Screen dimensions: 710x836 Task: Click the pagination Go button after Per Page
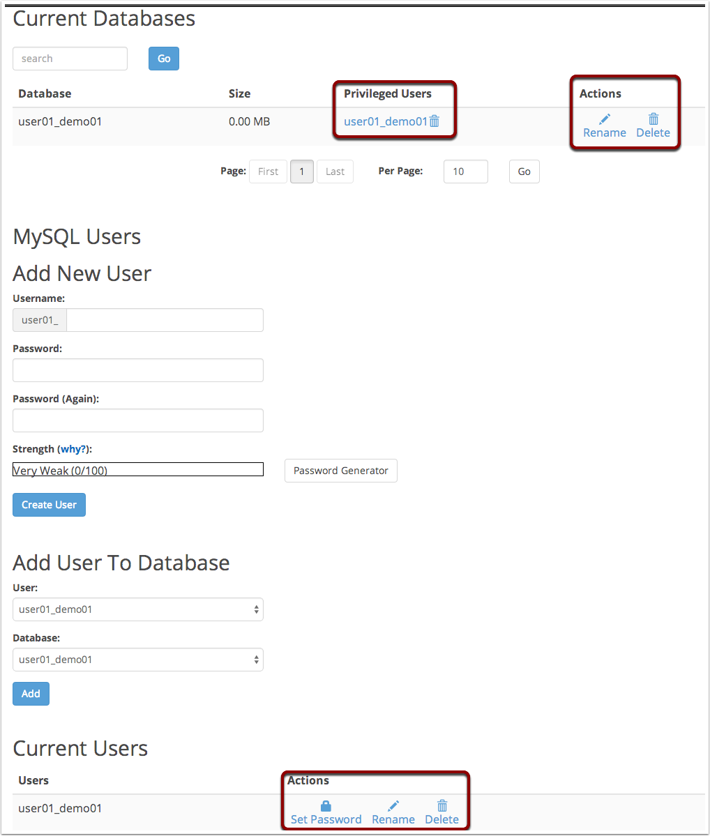524,172
